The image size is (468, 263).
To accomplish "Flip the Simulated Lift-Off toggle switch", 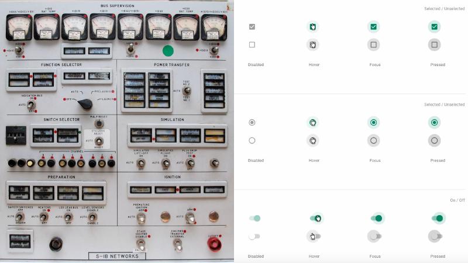I will [141, 164].
